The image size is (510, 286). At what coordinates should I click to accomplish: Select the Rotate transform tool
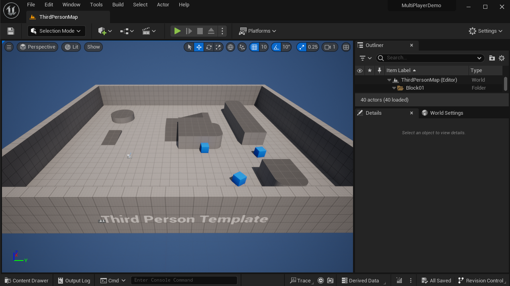pos(209,47)
